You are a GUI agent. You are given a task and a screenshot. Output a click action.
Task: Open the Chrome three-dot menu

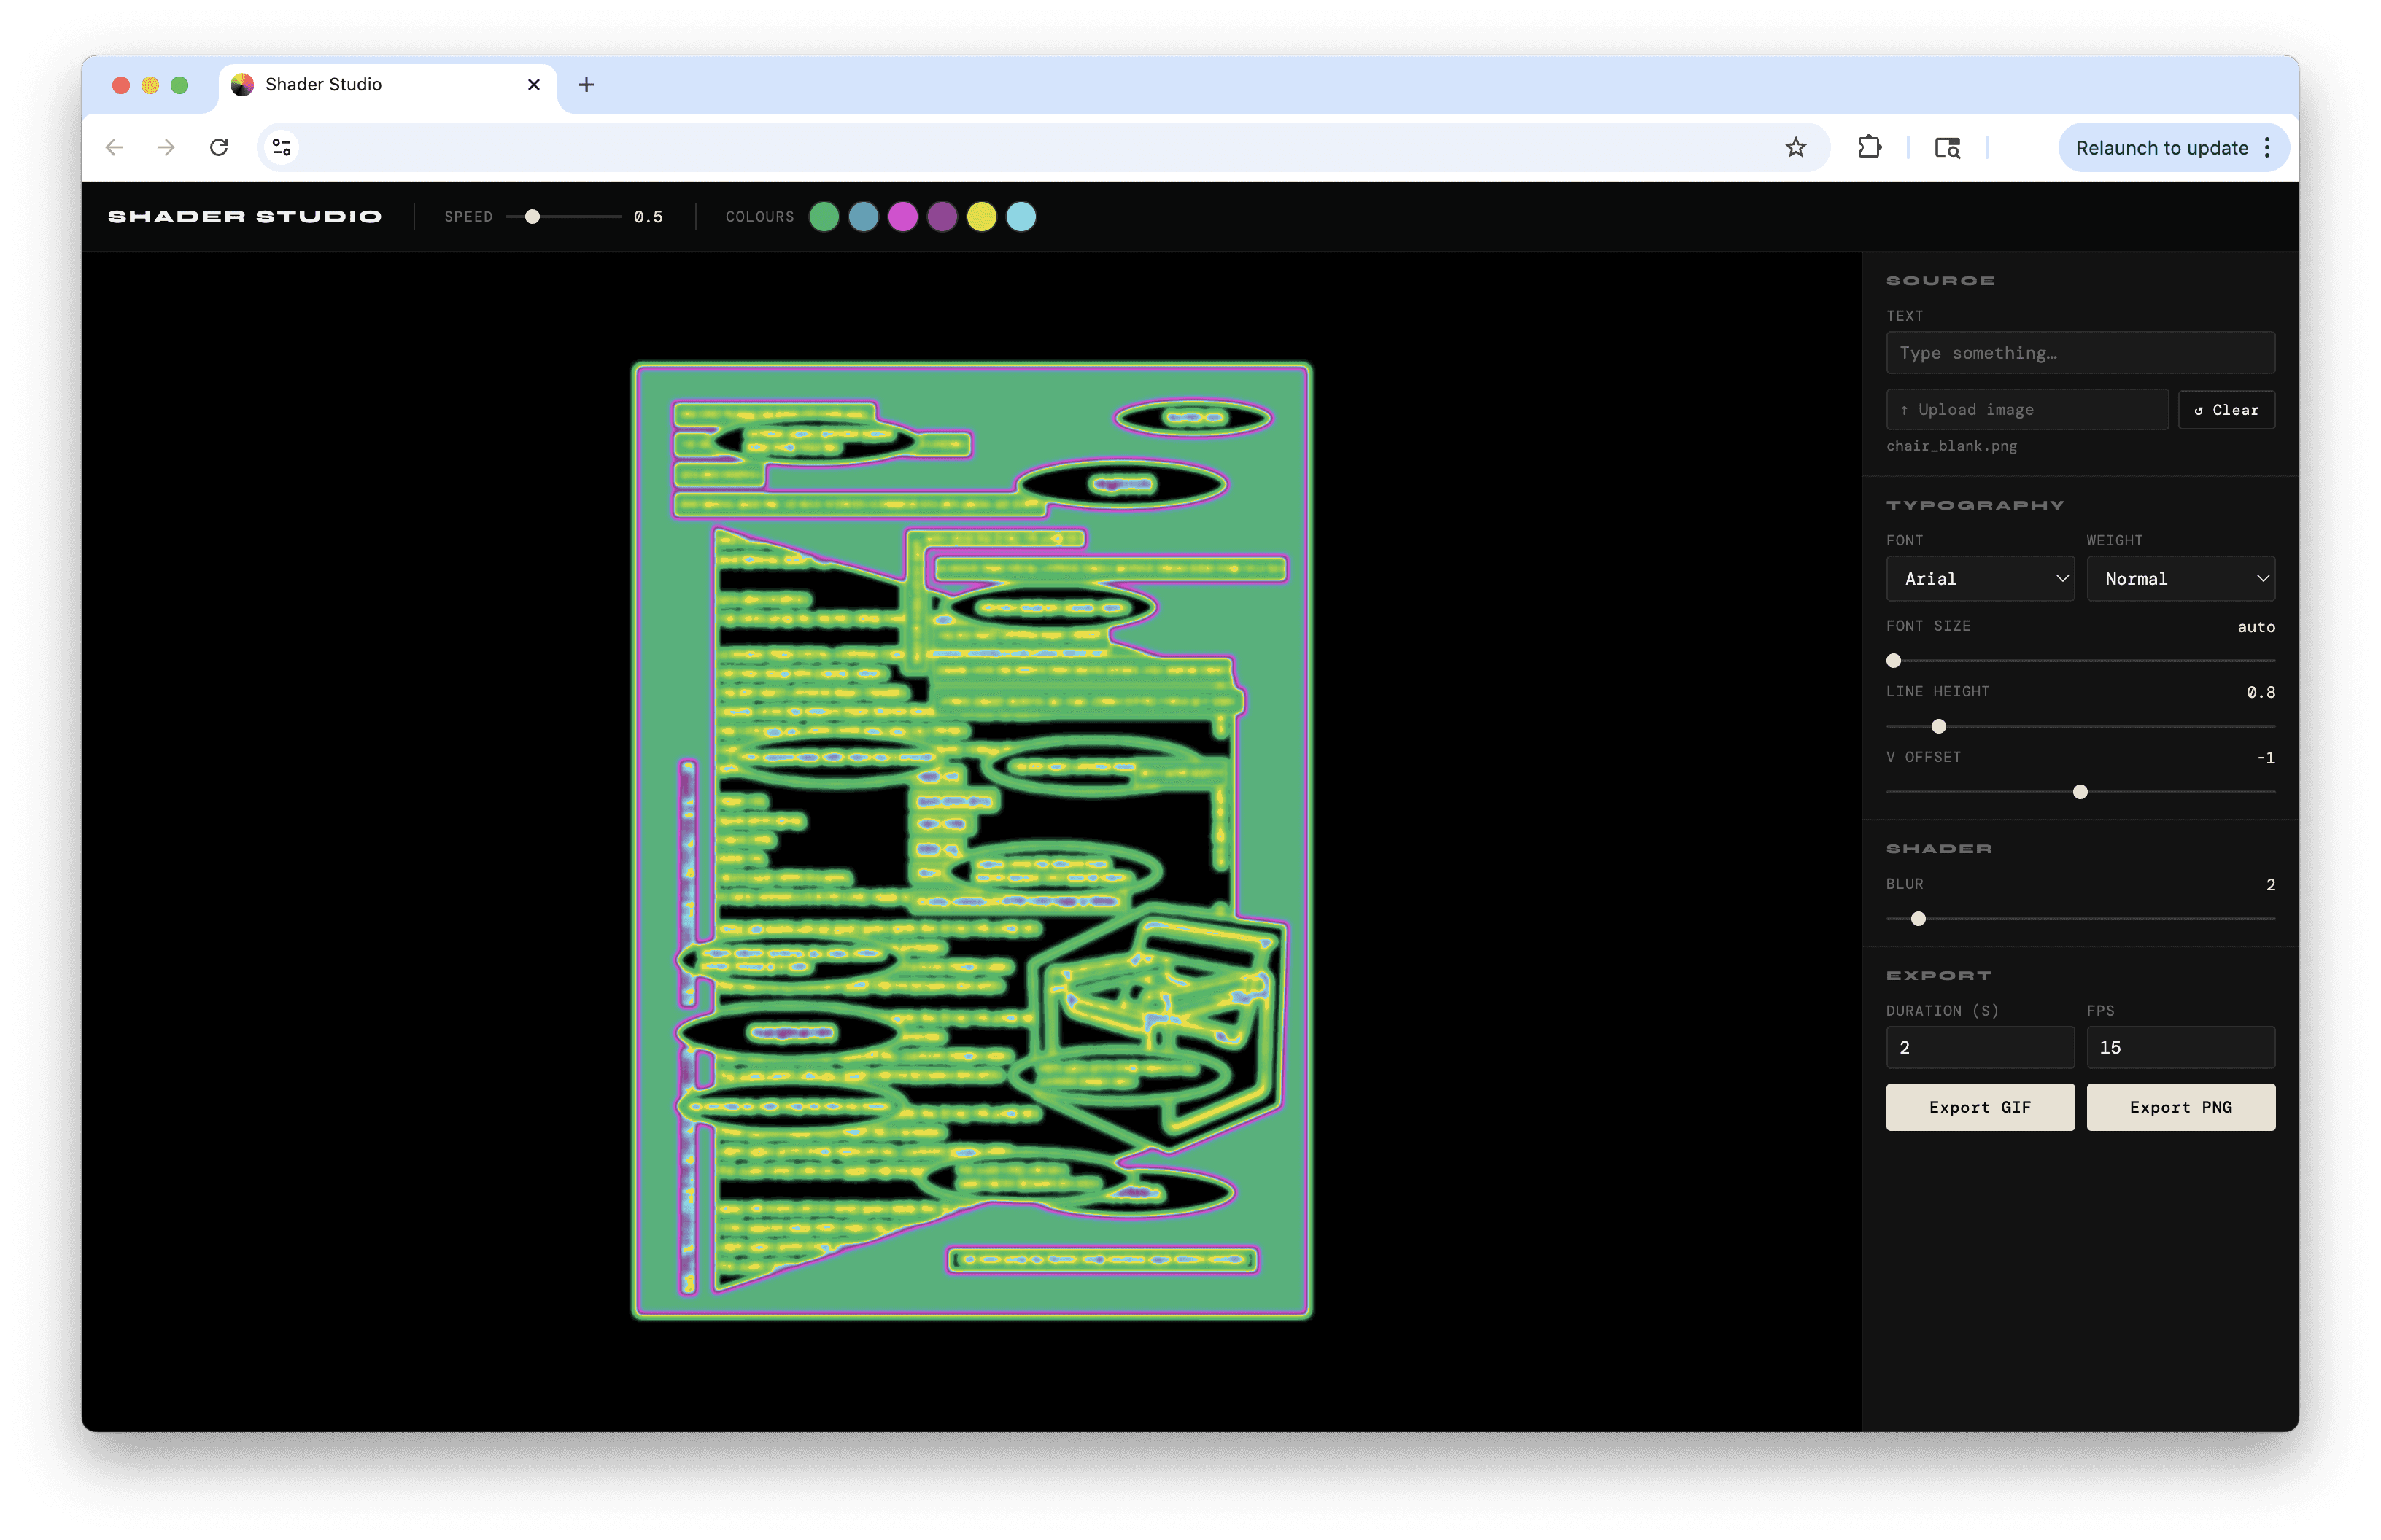[x=2267, y=148]
